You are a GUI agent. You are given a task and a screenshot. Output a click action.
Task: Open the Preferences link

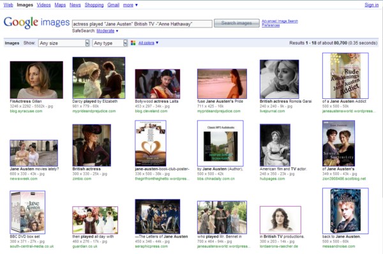point(271,25)
